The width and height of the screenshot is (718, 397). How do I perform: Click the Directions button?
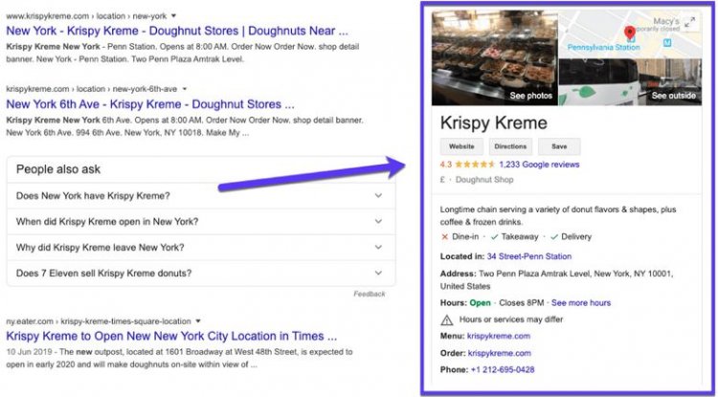[510, 146]
